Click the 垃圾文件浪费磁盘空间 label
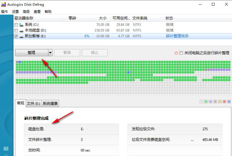The height and width of the screenshot is (156, 232). click(x=151, y=140)
